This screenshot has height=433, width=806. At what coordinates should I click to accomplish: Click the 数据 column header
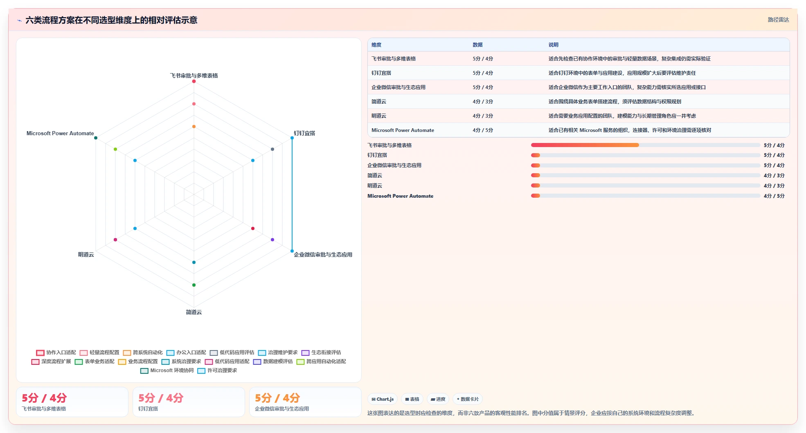coord(477,45)
